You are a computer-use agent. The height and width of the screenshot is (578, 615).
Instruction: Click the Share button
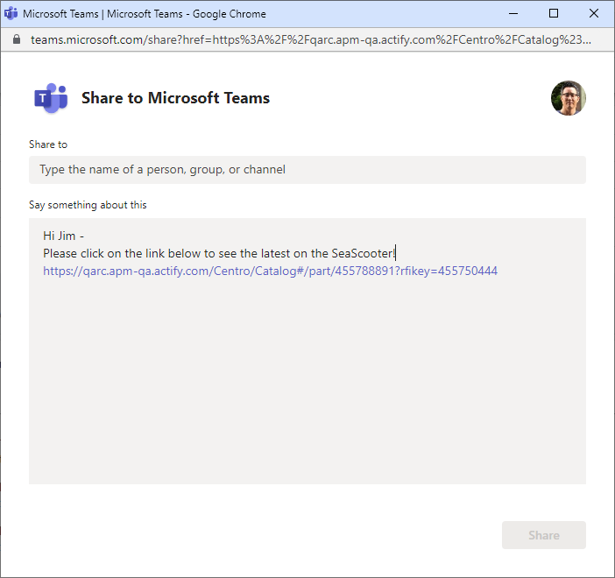click(x=544, y=535)
